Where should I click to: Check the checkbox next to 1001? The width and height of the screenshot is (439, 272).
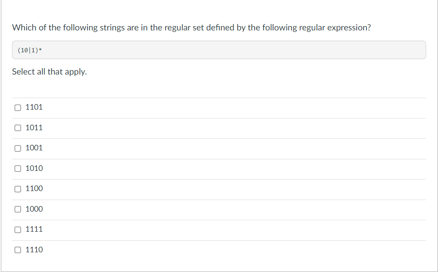tap(18, 148)
